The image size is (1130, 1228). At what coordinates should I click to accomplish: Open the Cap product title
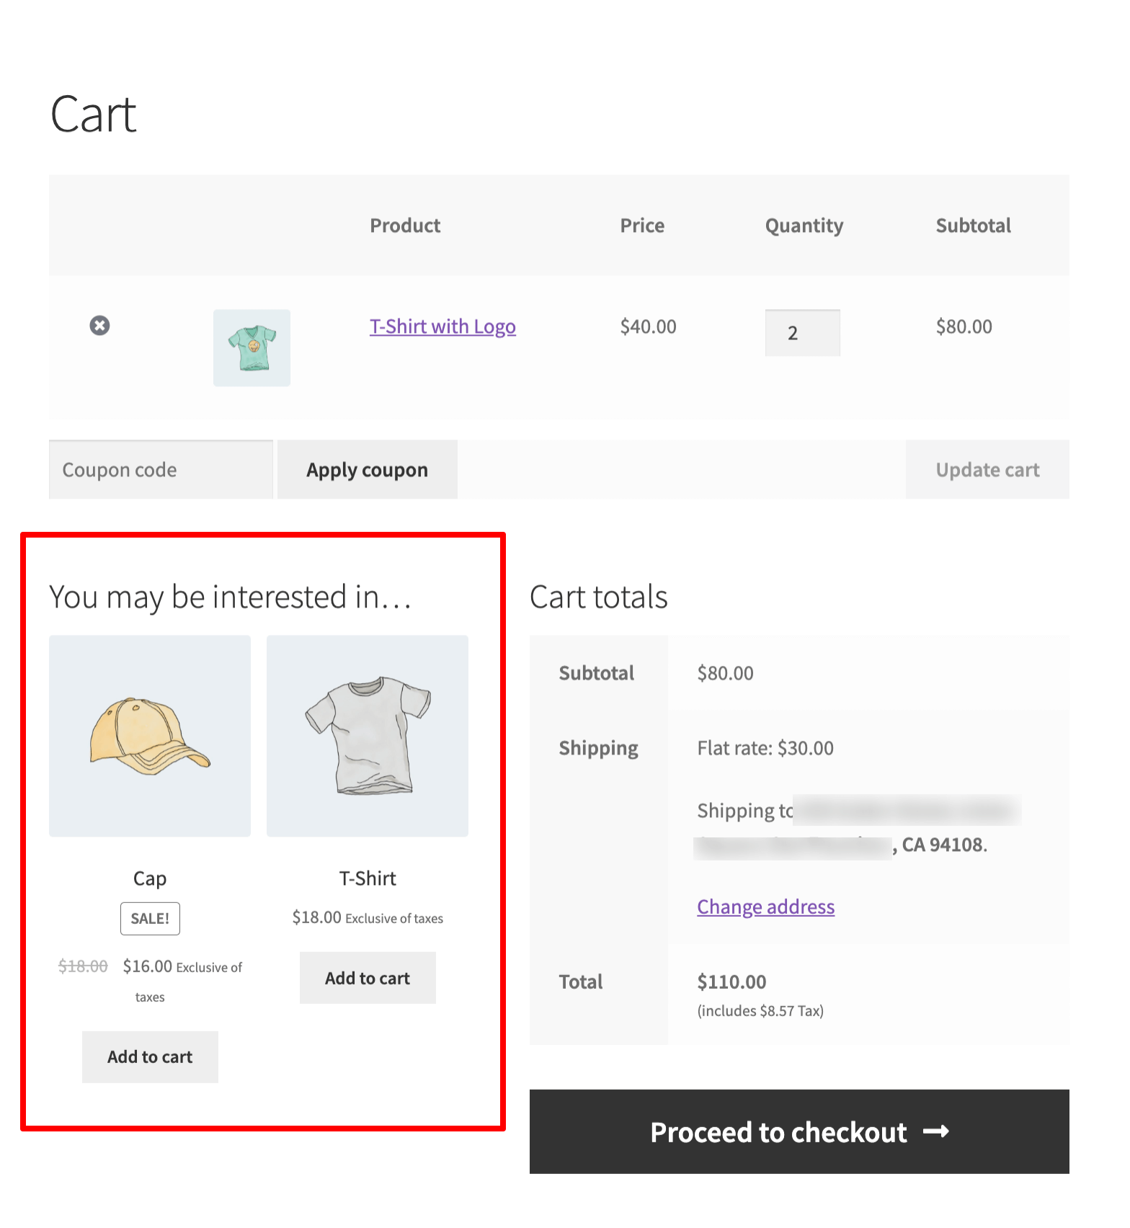click(x=150, y=878)
